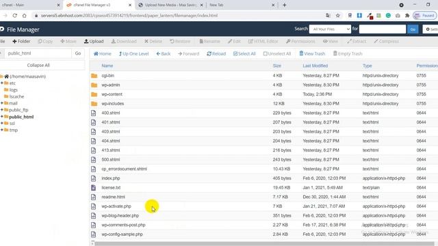The image size is (438, 246).
Task: Click the 400.shtml file icon
Action: (94, 113)
